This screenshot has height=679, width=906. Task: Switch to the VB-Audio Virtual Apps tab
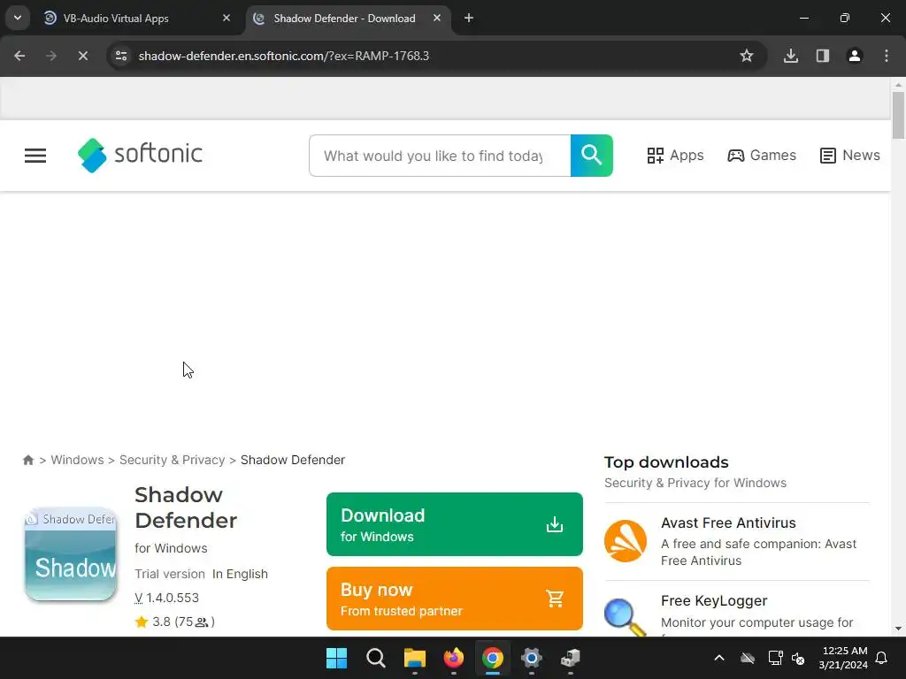[137, 19]
